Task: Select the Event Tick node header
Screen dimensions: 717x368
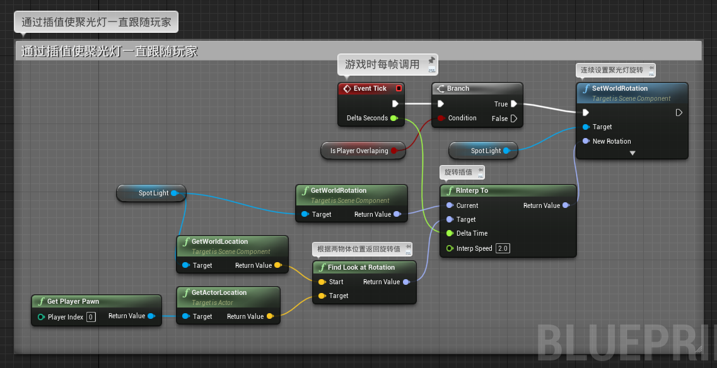Action: pos(371,88)
